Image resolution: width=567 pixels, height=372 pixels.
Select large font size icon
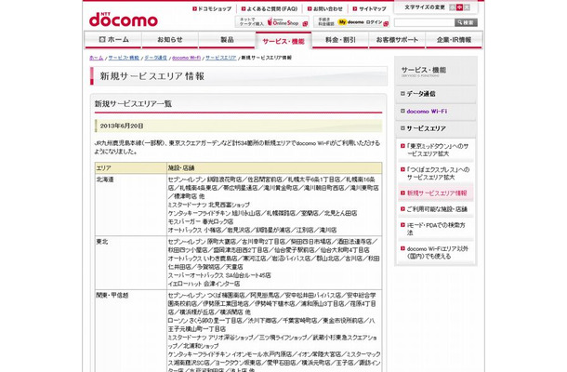click(467, 7)
